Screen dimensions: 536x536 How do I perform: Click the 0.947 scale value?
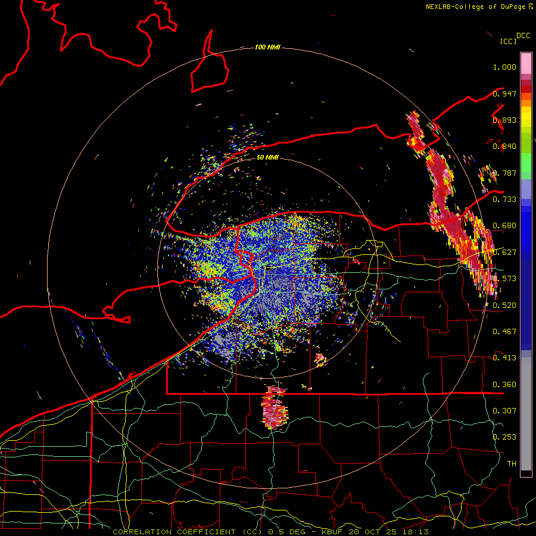coord(504,94)
